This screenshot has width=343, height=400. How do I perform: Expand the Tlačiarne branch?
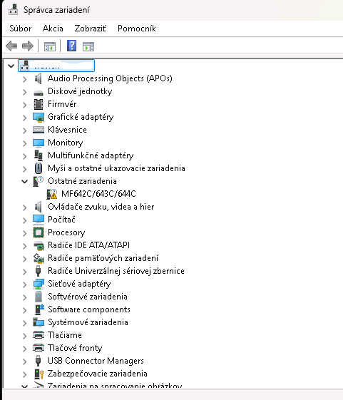coord(24,336)
